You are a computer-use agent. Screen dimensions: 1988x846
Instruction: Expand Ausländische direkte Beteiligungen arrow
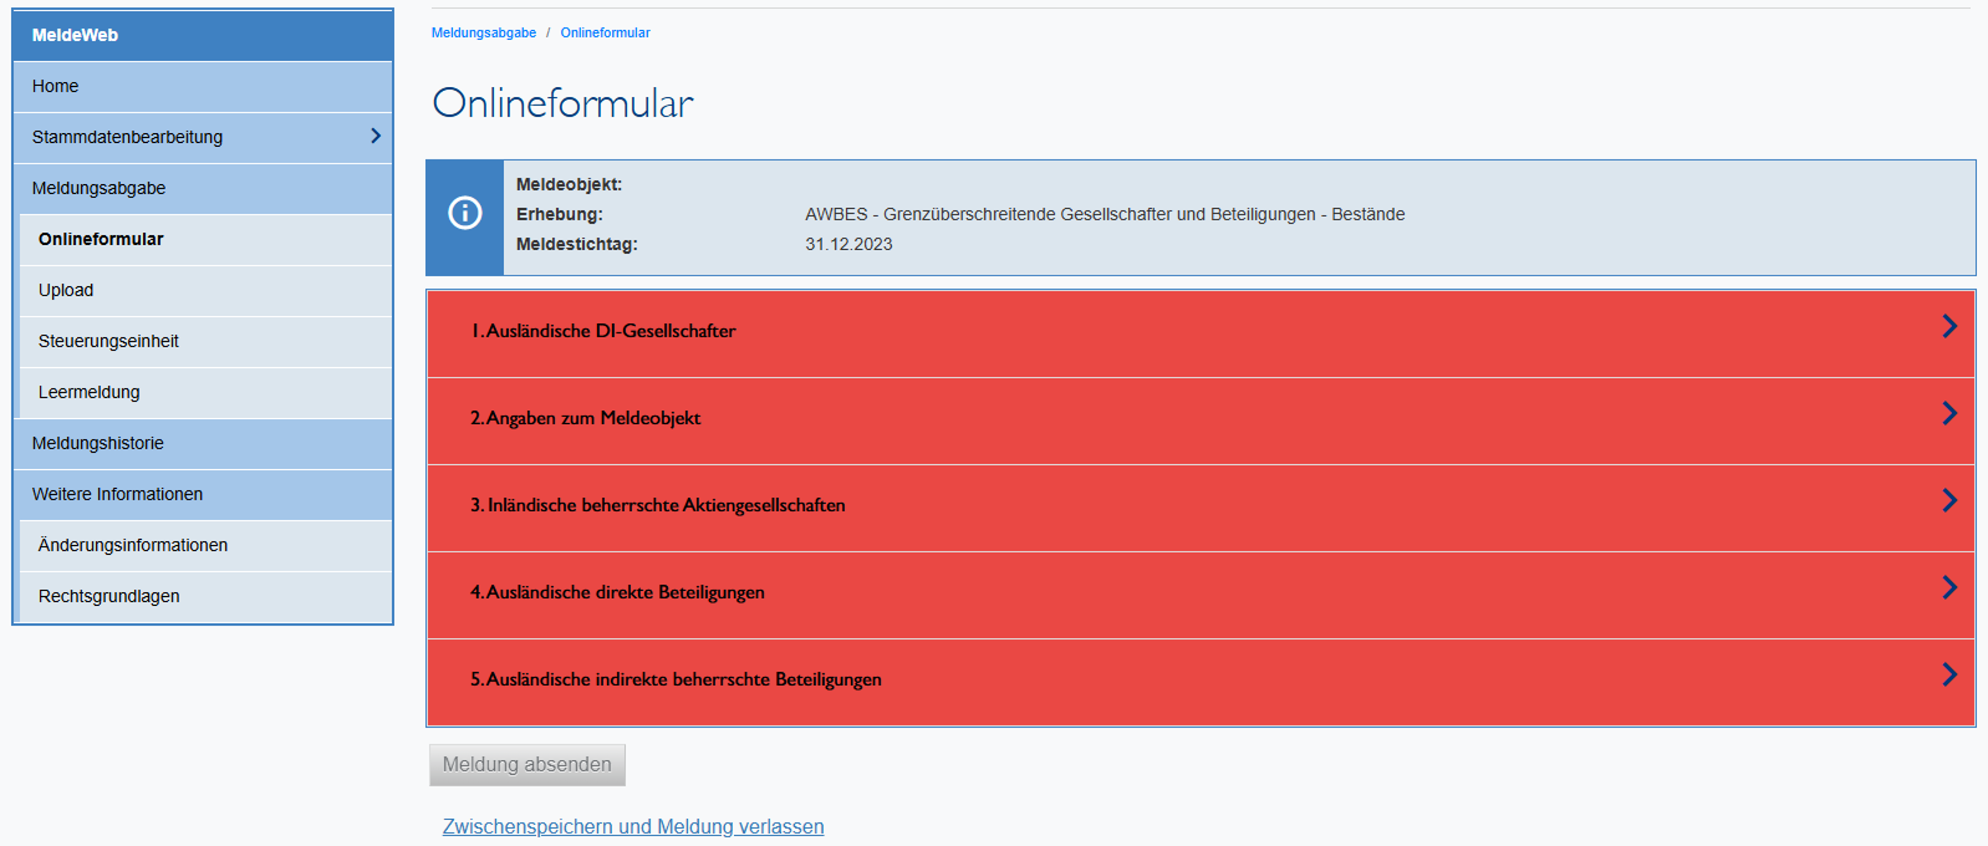click(1949, 589)
